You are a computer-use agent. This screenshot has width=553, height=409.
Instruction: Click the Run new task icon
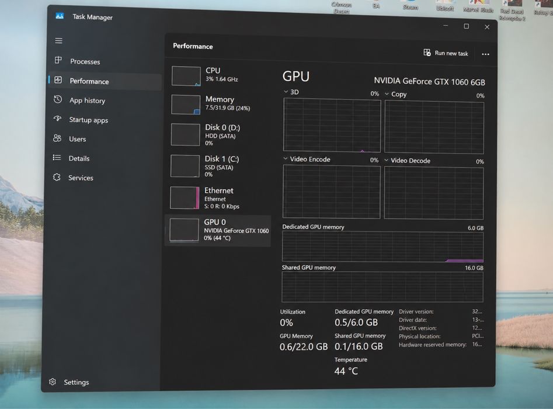(427, 53)
